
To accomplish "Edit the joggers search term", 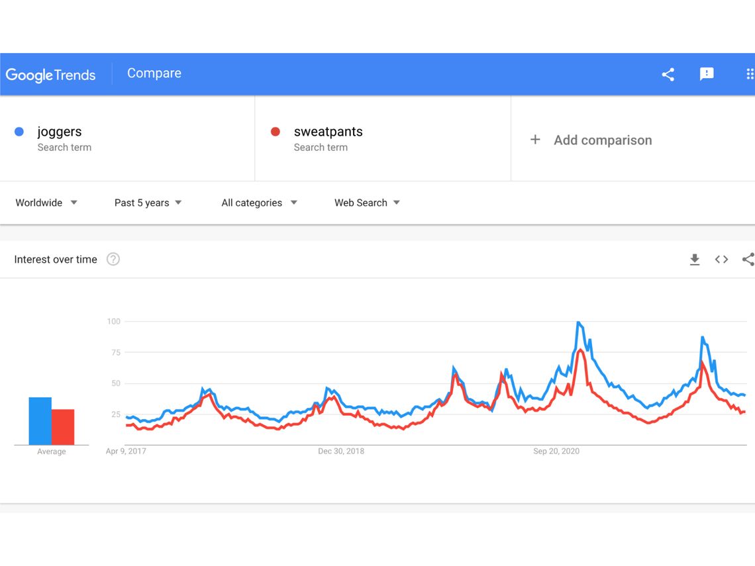I will point(60,131).
